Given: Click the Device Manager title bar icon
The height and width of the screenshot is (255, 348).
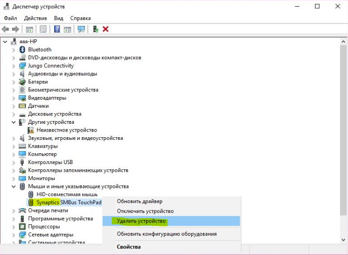Looking at the screenshot, I should [x=7, y=6].
